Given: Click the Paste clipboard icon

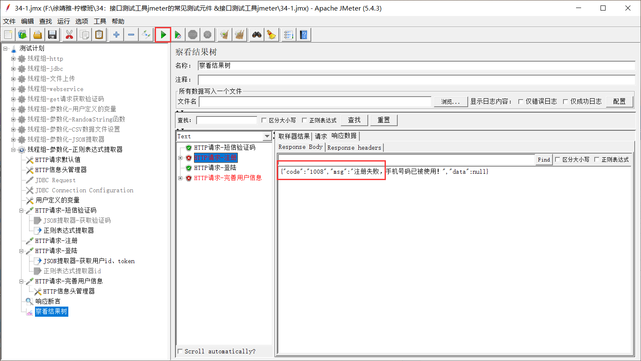Looking at the screenshot, I should pyautogui.click(x=99, y=35).
